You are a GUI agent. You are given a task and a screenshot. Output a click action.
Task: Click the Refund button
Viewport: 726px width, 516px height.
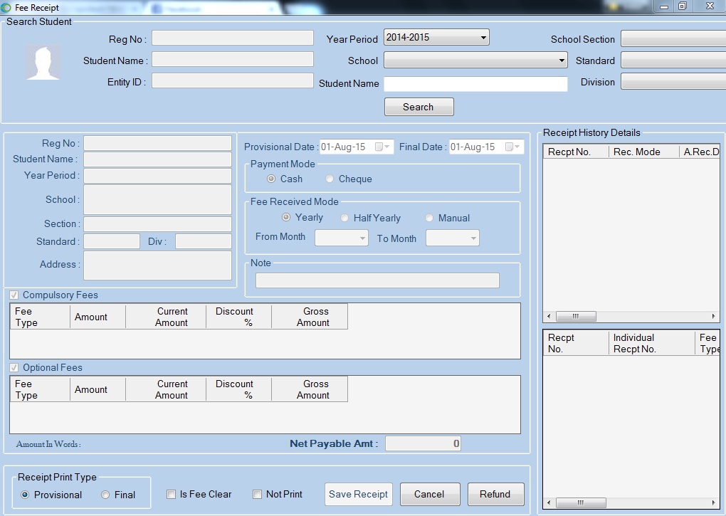pyautogui.click(x=495, y=494)
